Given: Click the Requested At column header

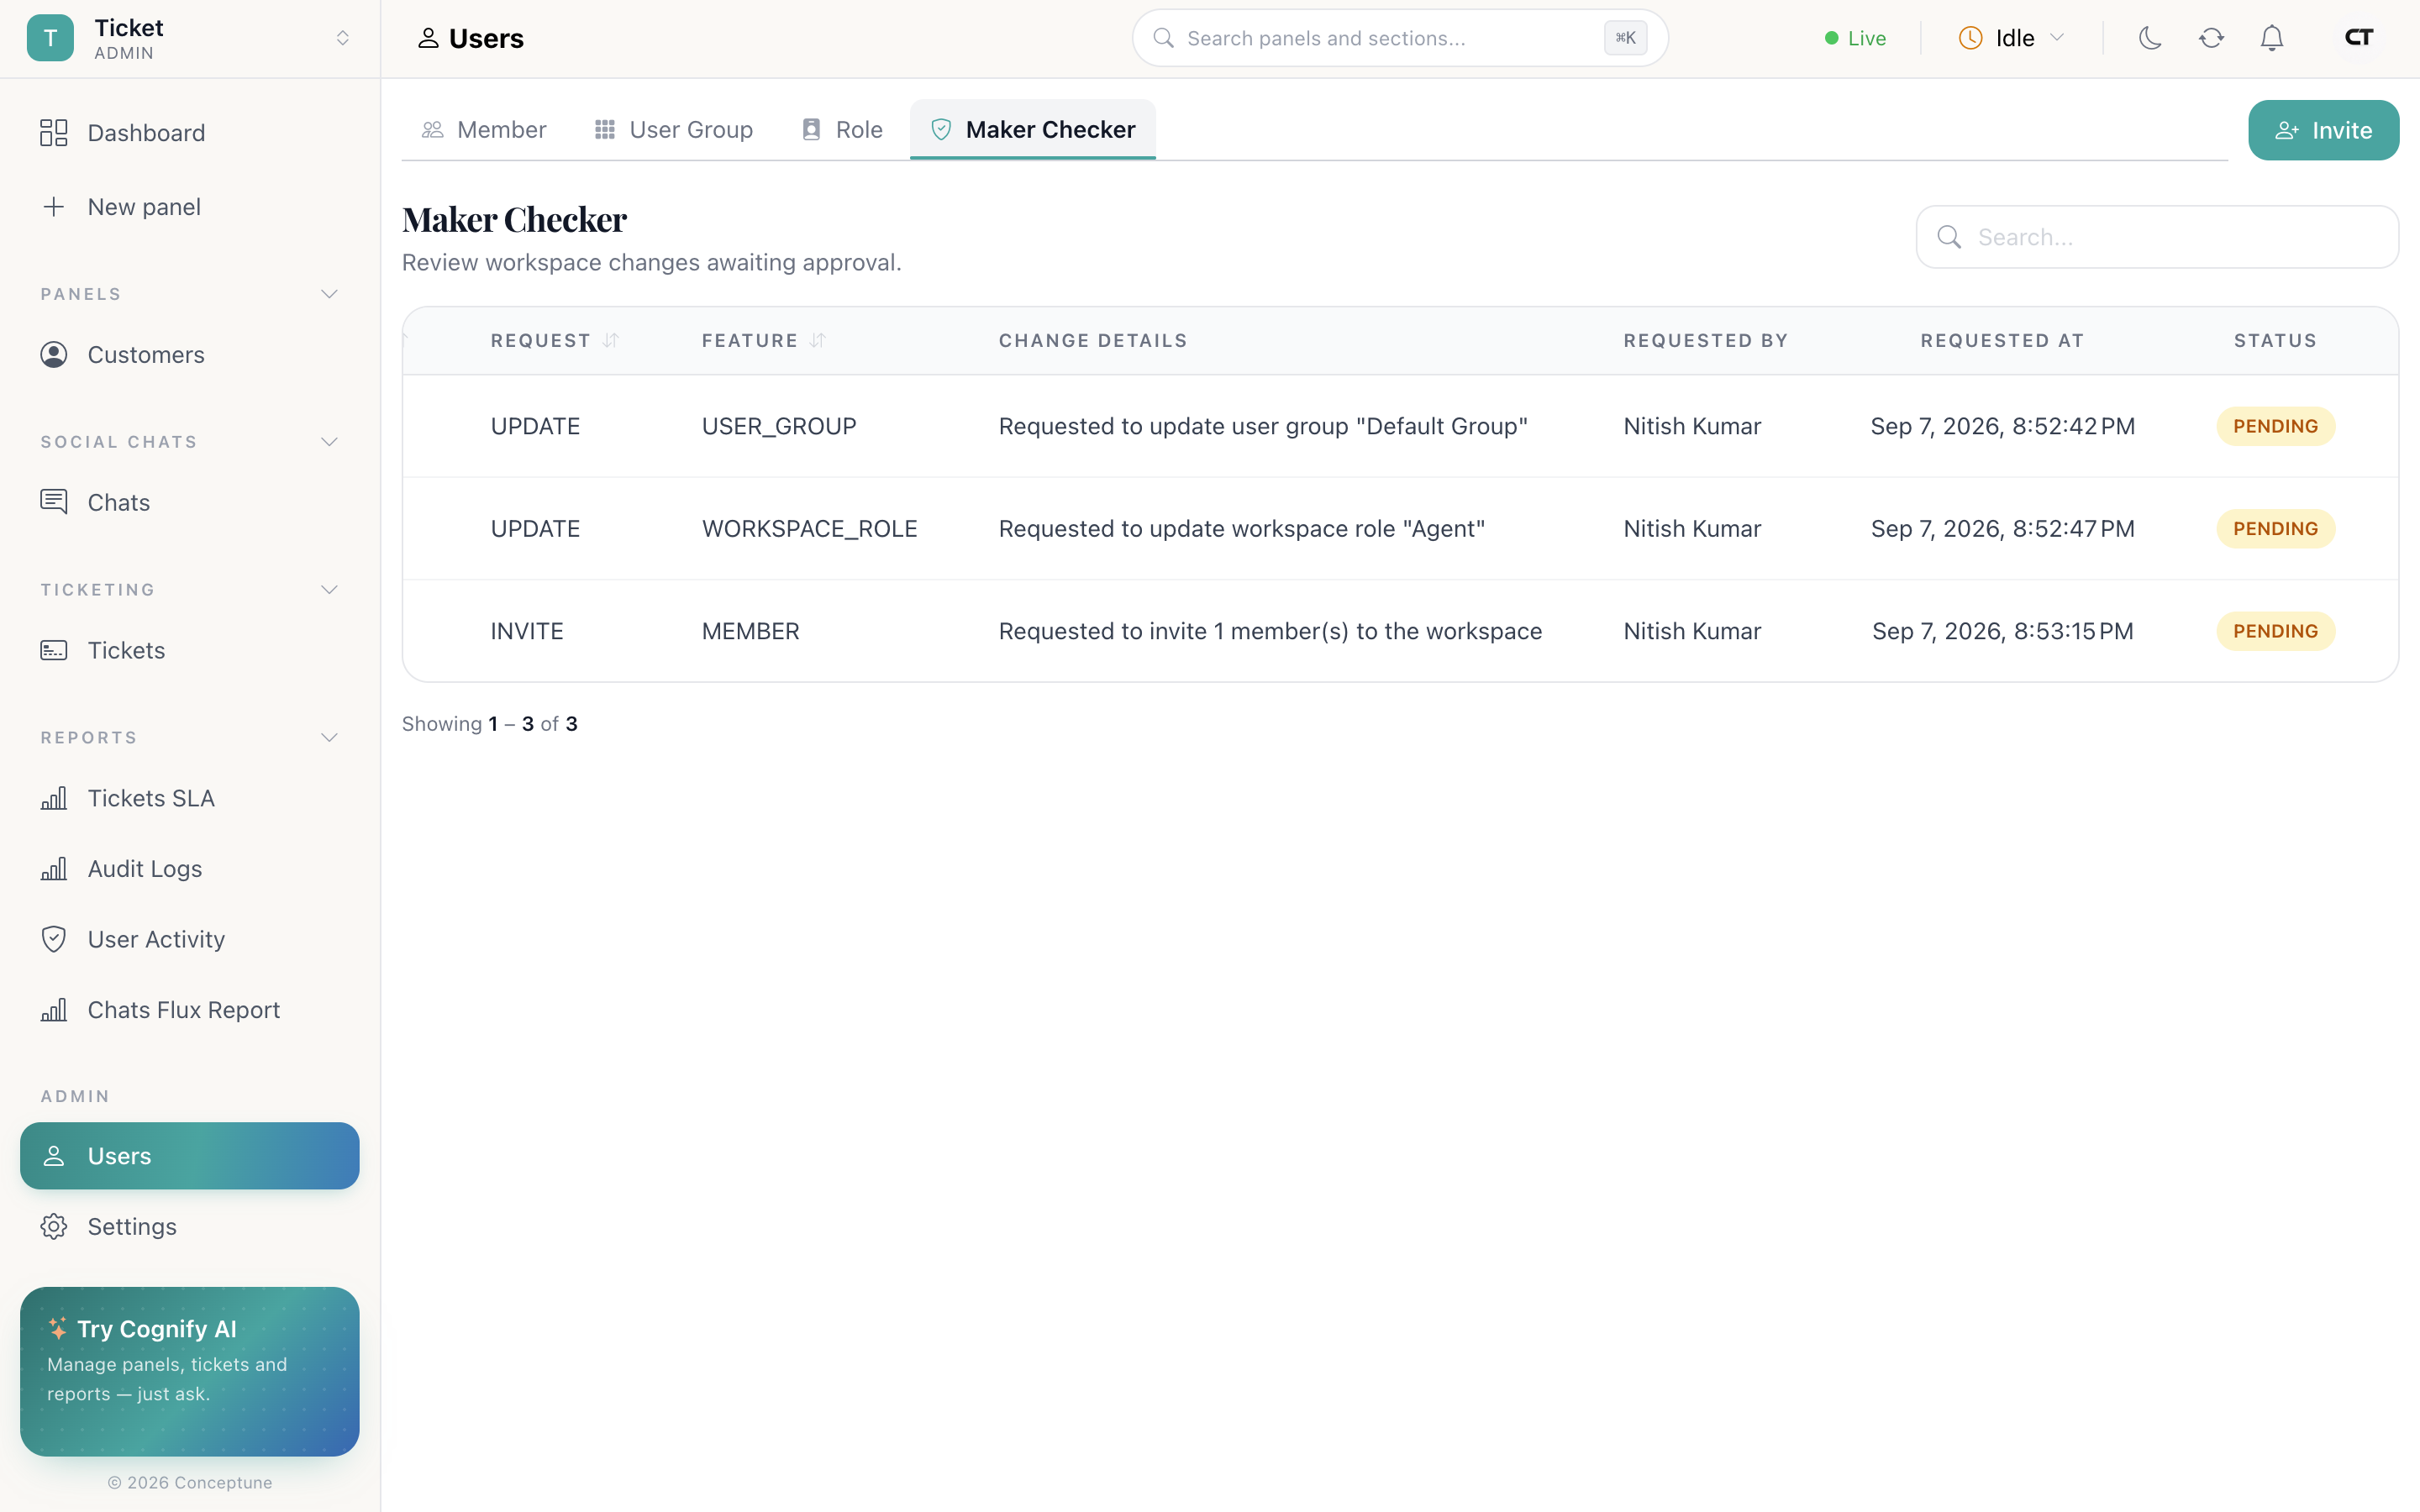Looking at the screenshot, I should pyautogui.click(x=2002, y=341).
